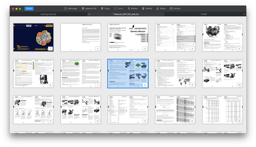Switch to the Getting Started tab
The width and height of the screenshot is (256, 147).
point(48,14)
